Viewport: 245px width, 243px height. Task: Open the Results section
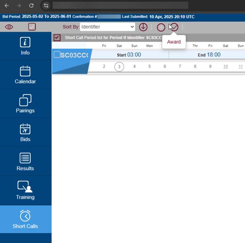25,162
